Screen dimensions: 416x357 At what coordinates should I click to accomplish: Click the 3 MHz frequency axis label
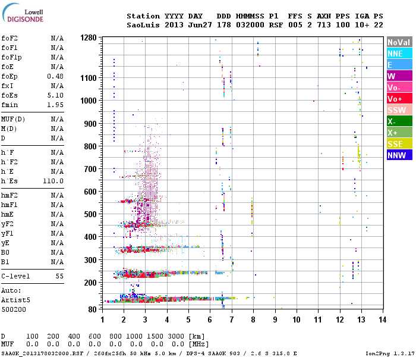tap(145, 320)
